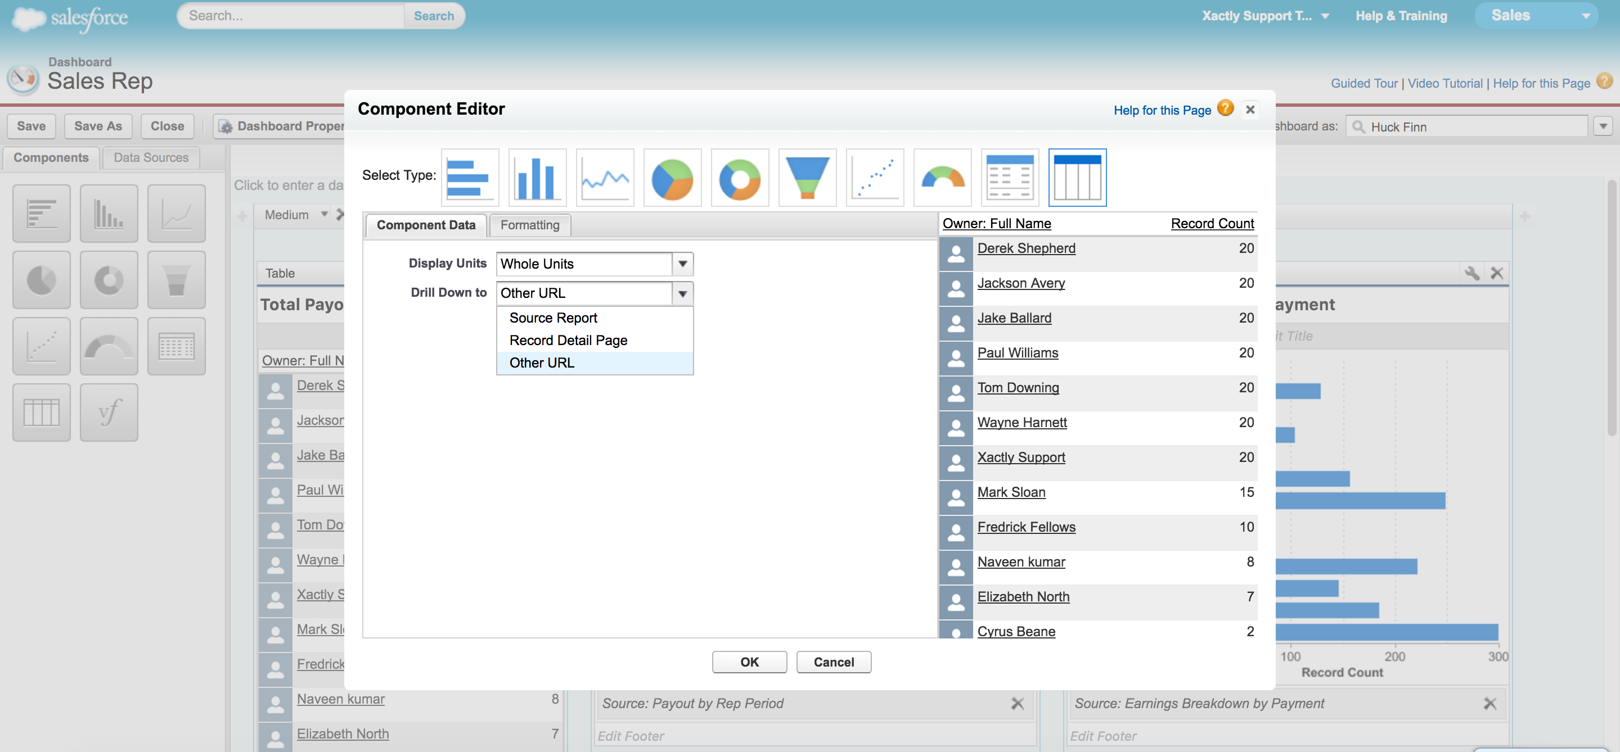Expand Xactly Support user menu

point(1326,16)
